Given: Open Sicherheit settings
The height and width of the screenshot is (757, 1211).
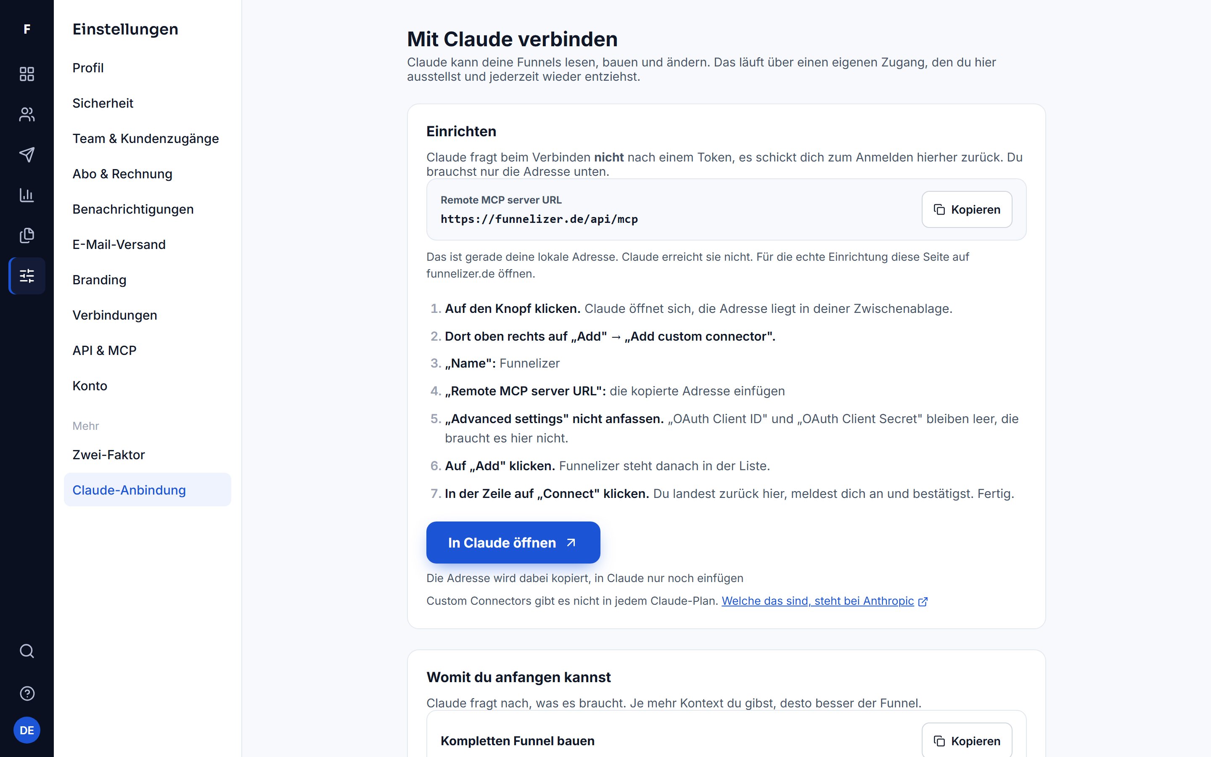Looking at the screenshot, I should 148,103.
